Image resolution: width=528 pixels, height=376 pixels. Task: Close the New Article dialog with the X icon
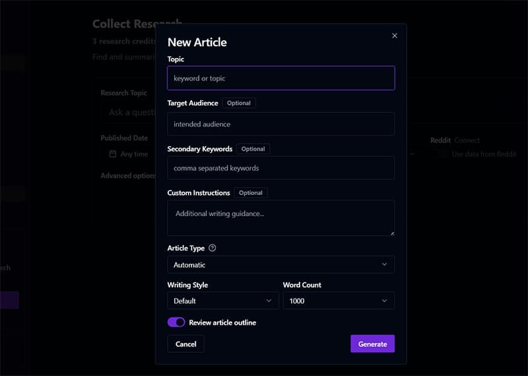[395, 36]
